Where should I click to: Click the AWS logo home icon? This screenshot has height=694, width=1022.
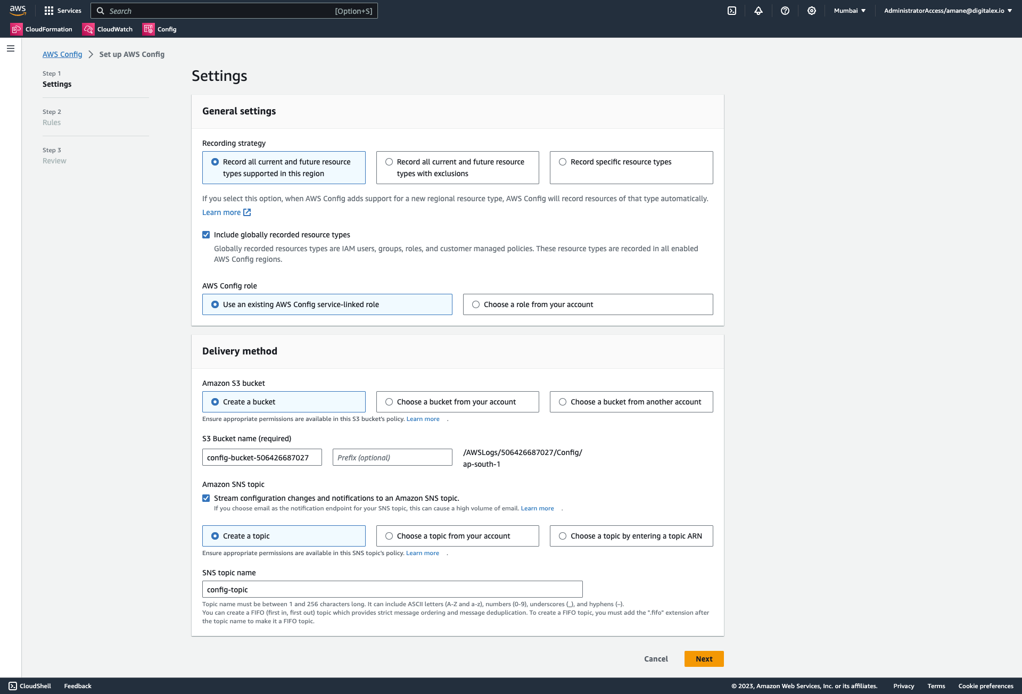tap(18, 11)
